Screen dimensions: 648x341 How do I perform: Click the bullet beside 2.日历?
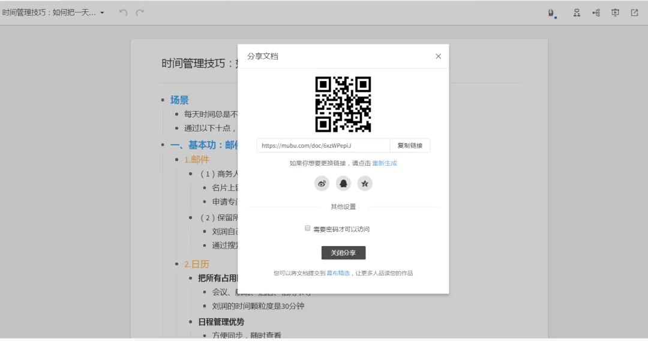coord(177,264)
